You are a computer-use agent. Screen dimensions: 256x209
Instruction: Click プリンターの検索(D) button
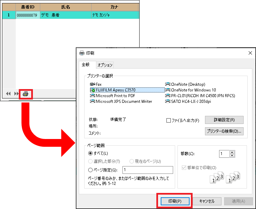pos(224,131)
